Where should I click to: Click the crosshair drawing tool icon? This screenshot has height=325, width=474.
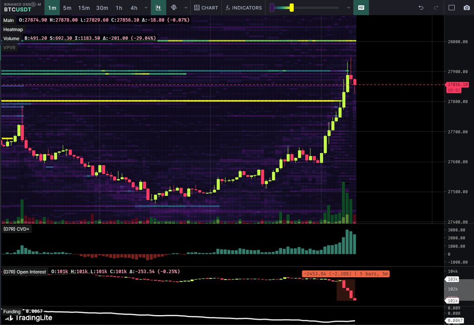pyautogui.click(x=173, y=8)
